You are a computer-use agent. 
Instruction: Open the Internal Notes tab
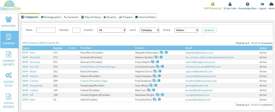click(x=145, y=17)
